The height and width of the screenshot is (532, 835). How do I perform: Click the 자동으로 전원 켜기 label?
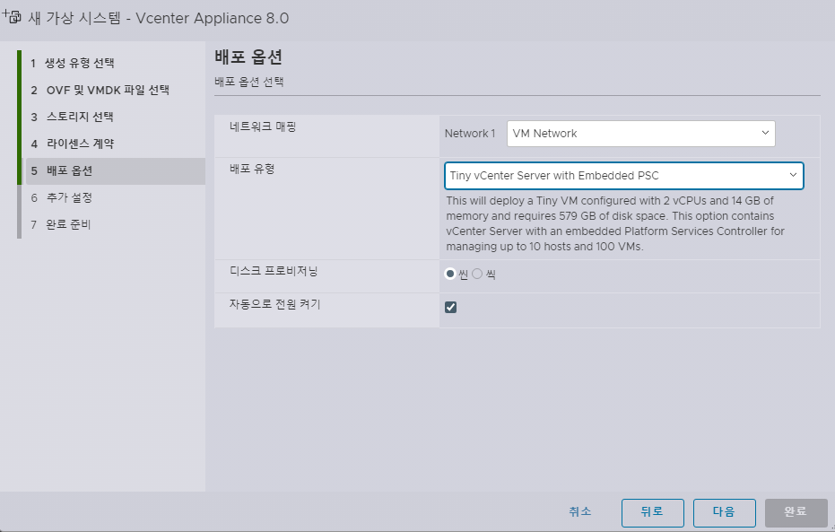274,304
